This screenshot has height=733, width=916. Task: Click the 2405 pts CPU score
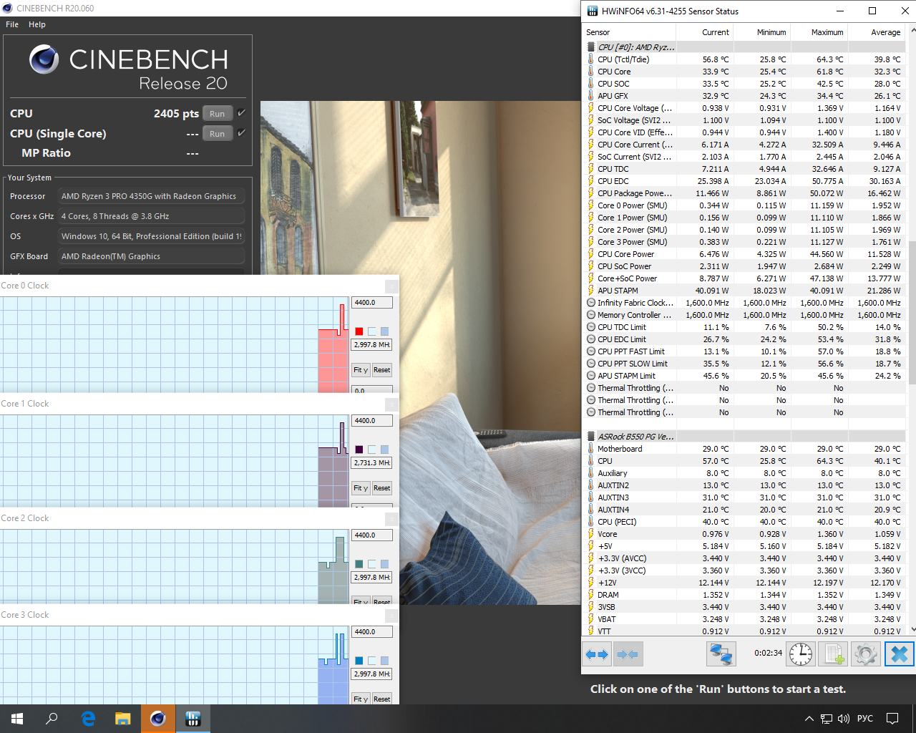[x=176, y=113]
